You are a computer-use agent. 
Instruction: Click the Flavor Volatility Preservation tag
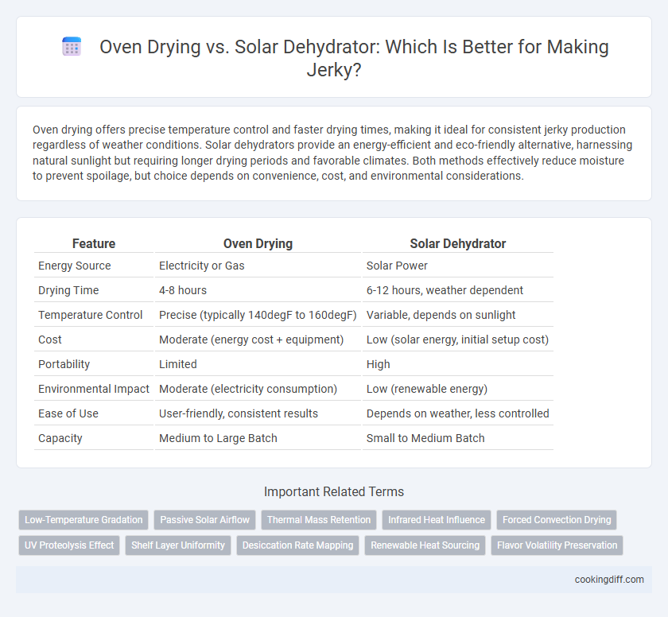pyautogui.click(x=557, y=545)
